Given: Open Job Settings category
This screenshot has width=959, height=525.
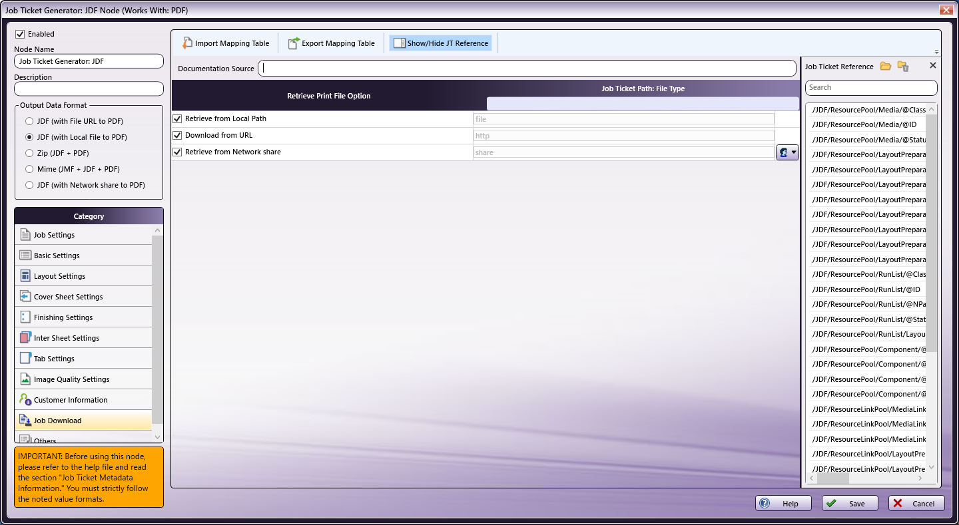Looking at the screenshot, I should 83,235.
